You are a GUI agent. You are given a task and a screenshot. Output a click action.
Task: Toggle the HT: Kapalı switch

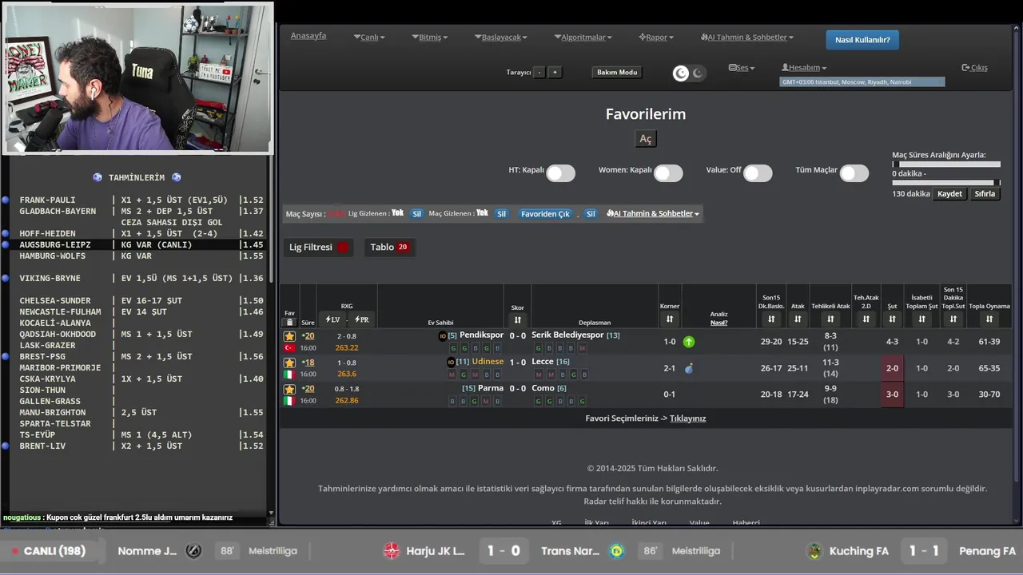tap(560, 173)
